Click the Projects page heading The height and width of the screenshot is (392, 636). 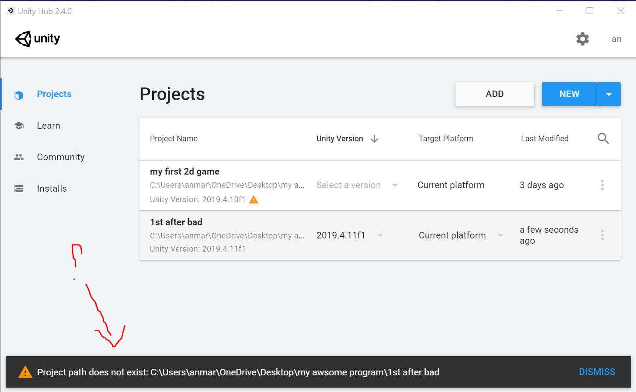(172, 94)
